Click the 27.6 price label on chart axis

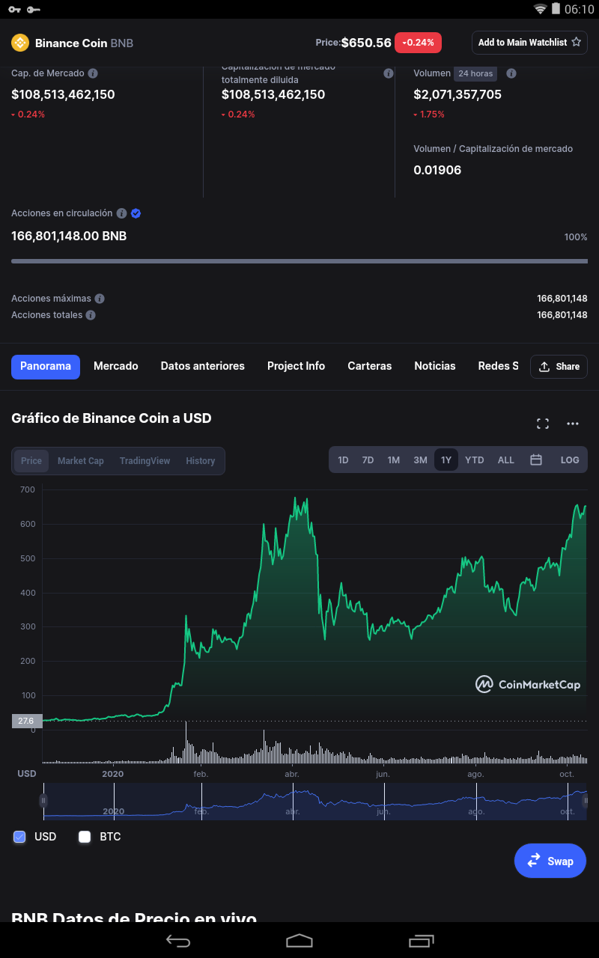[x=26, y=721]
